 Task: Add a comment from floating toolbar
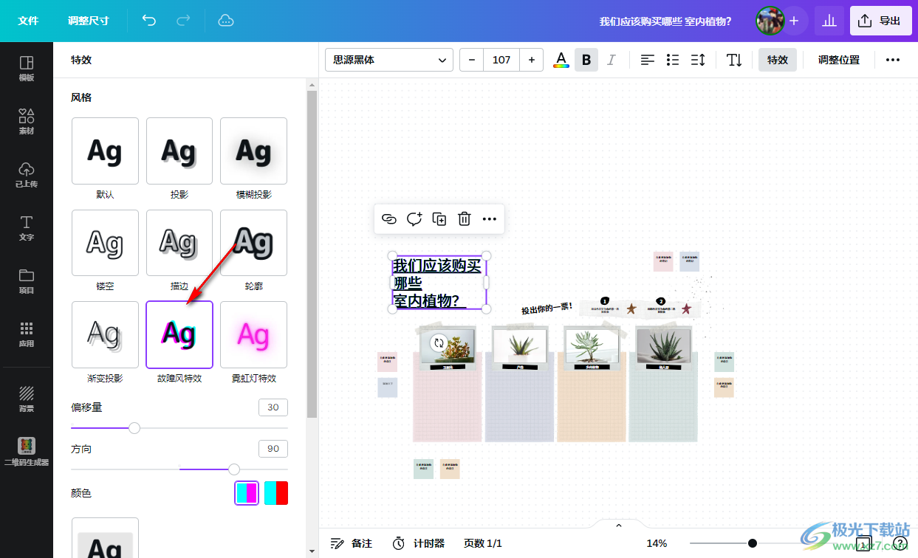pos(414,218)
